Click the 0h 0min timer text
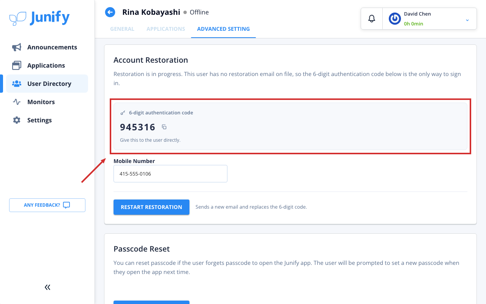 (x=413, y=24)
